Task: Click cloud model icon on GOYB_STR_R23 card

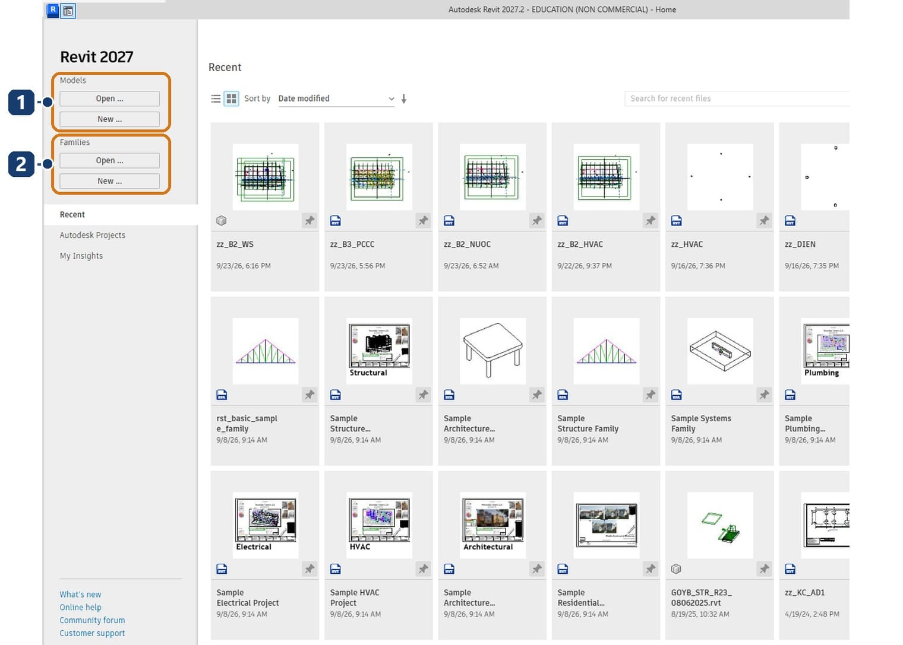Action: 676,569
